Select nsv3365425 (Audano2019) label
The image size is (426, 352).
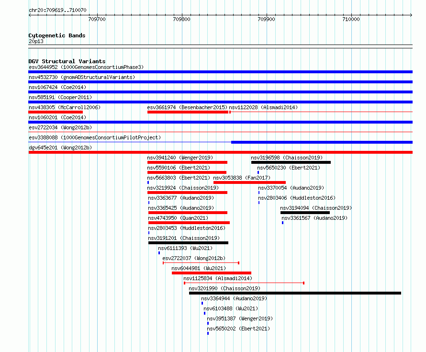[181, 208]
